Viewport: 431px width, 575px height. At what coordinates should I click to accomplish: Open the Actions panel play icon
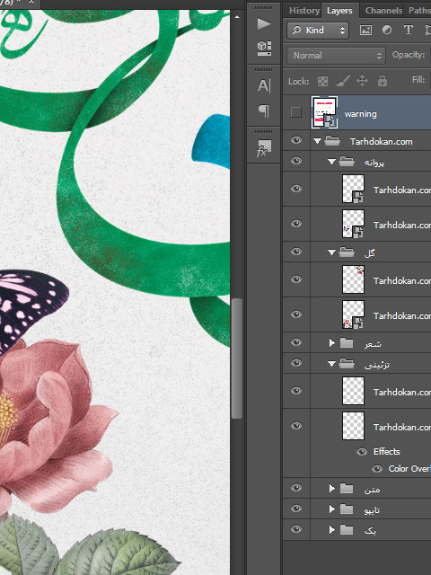264,24
